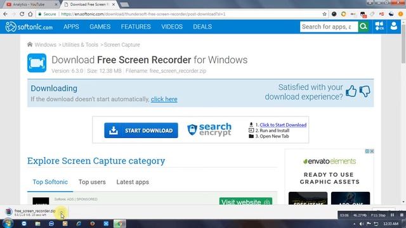Click the free_screen_recorder.zip download item
The image size is (406, 228).
pos(30,212)
